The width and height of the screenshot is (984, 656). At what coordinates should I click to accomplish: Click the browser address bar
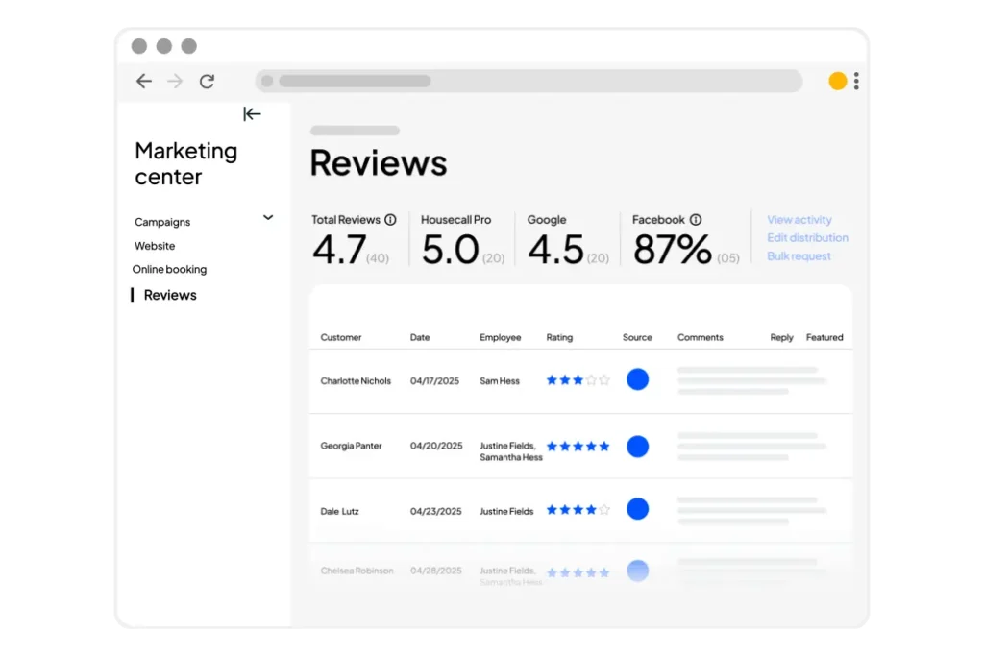(529, 81)
